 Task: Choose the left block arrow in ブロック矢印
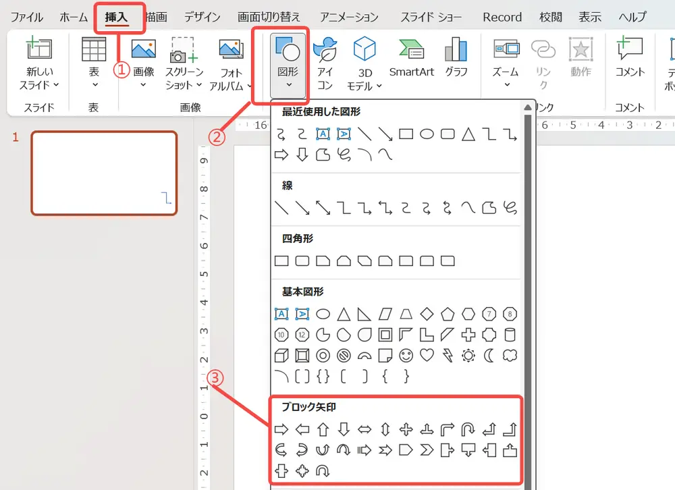302,429
